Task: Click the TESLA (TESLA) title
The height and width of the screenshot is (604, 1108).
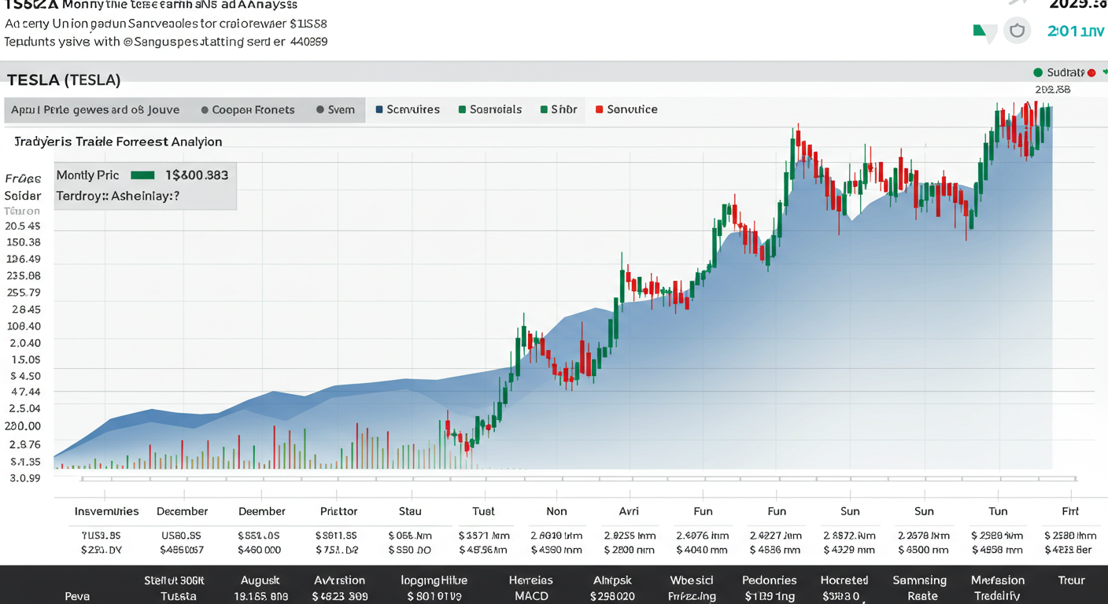Action: point(64,79)
